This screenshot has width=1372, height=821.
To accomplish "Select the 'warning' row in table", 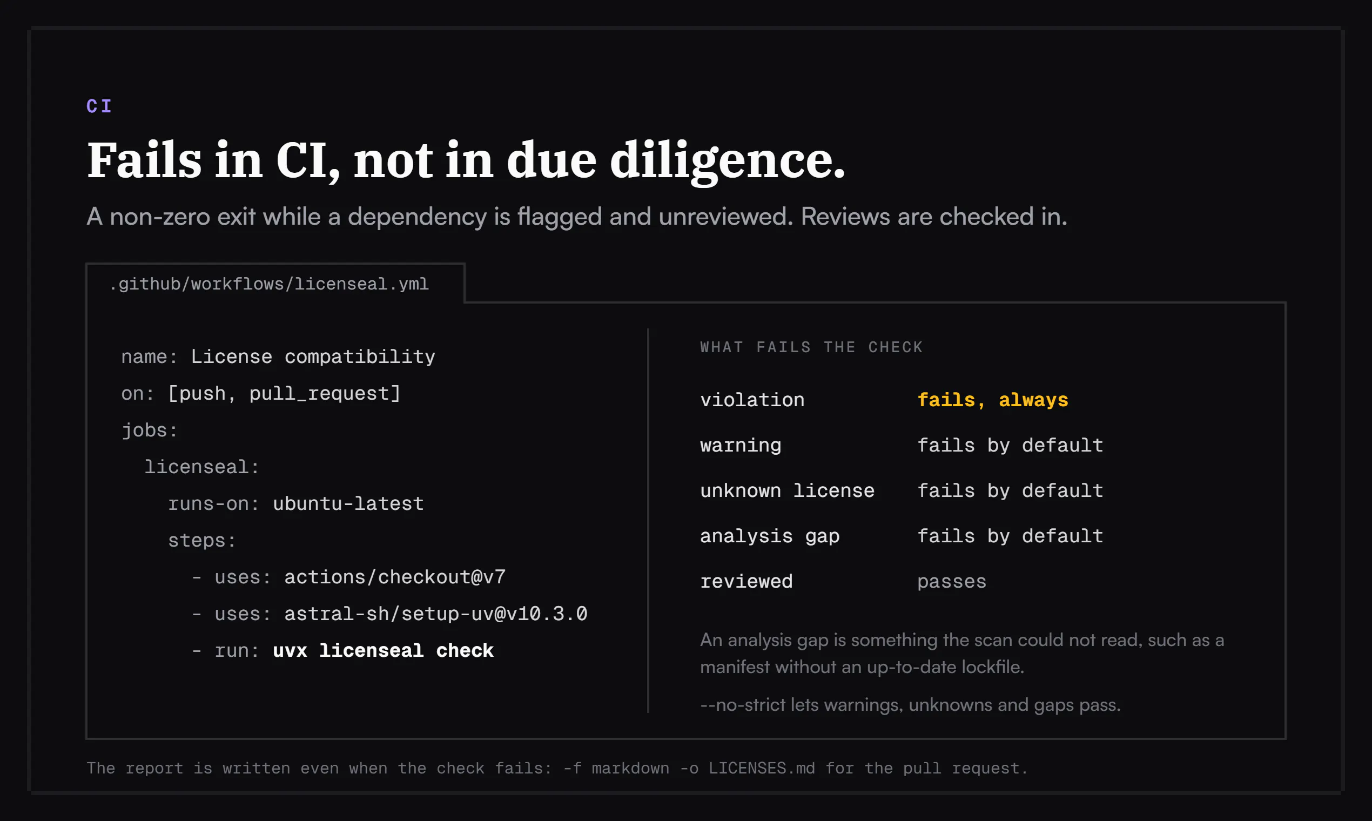I will [x=902, y=445].
